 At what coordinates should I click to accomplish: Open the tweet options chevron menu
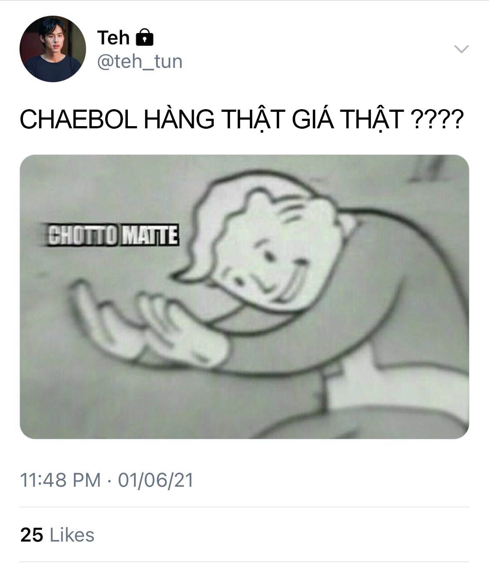(x=461, y=49)
